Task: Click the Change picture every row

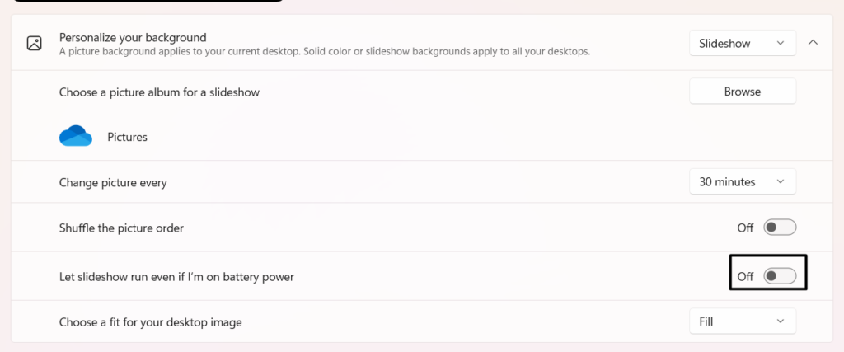Action: pyautogui.click(x=422, y=182)
